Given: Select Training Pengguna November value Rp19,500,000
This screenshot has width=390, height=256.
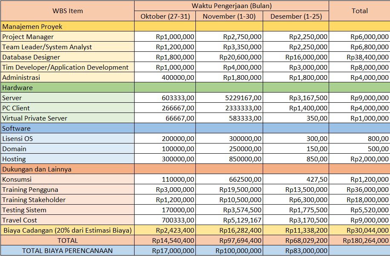Looking at the screenshot, I should (229, 189).
